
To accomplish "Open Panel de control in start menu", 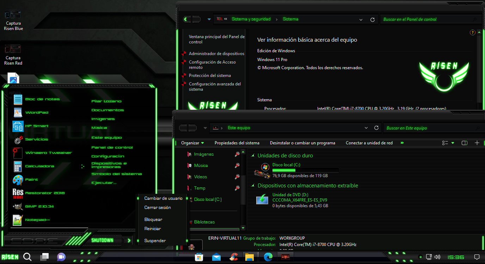I will tap(112, 148).
